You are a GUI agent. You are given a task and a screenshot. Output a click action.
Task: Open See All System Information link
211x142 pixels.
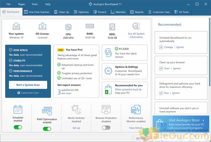[x=136, y=35]
